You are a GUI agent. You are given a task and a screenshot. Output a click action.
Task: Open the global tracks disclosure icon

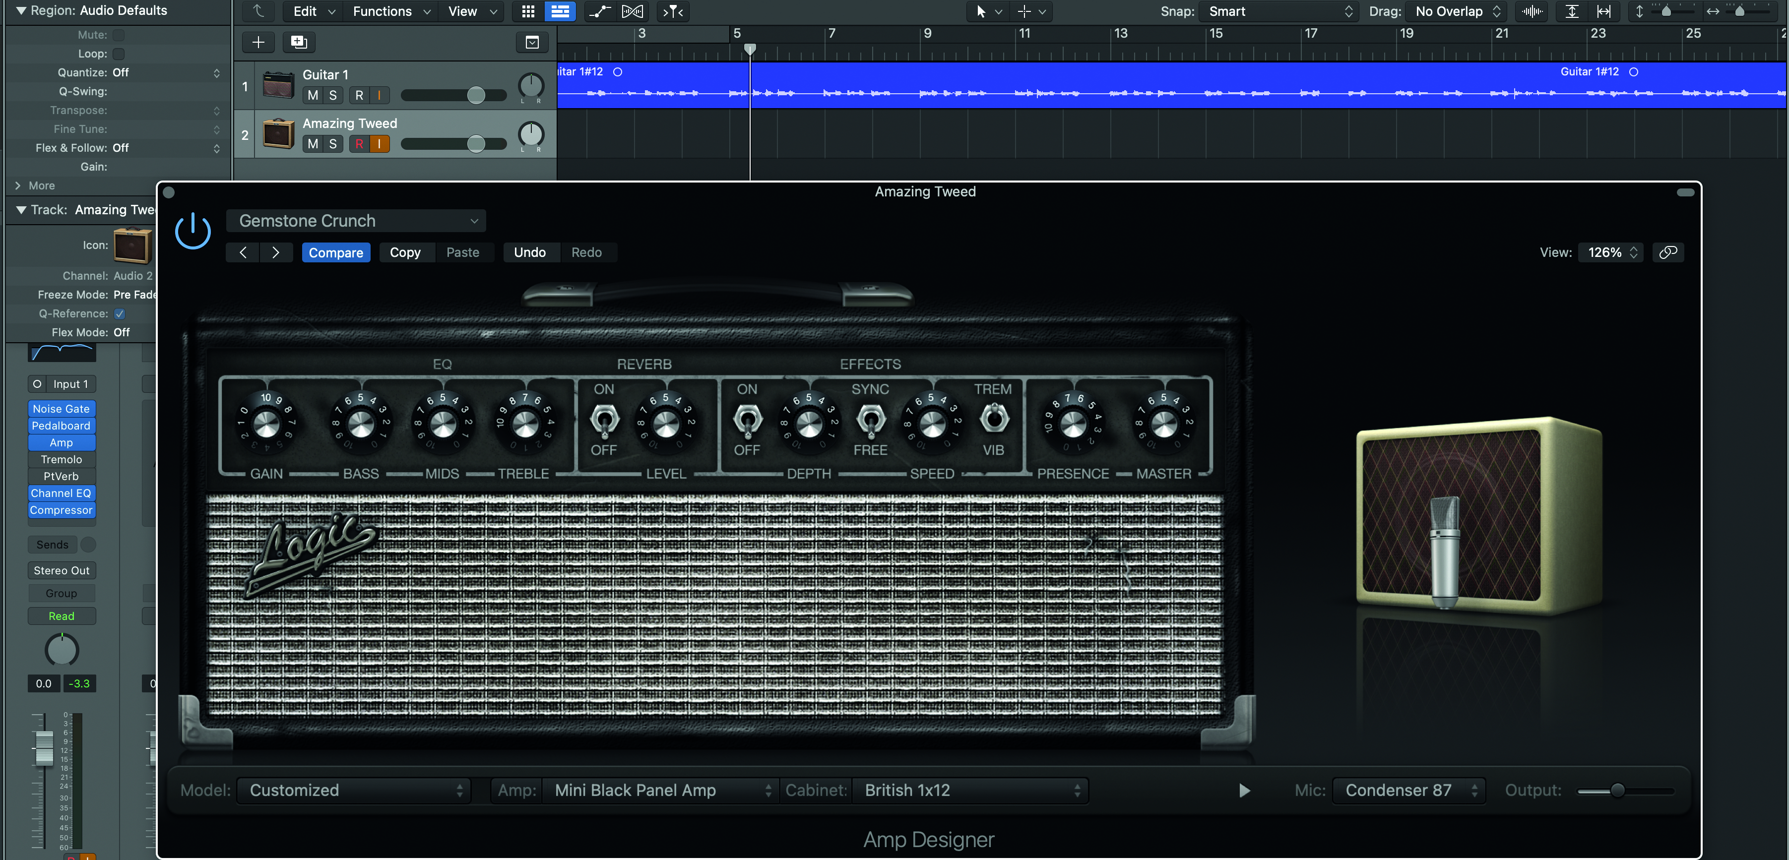(x=532, y=42)
